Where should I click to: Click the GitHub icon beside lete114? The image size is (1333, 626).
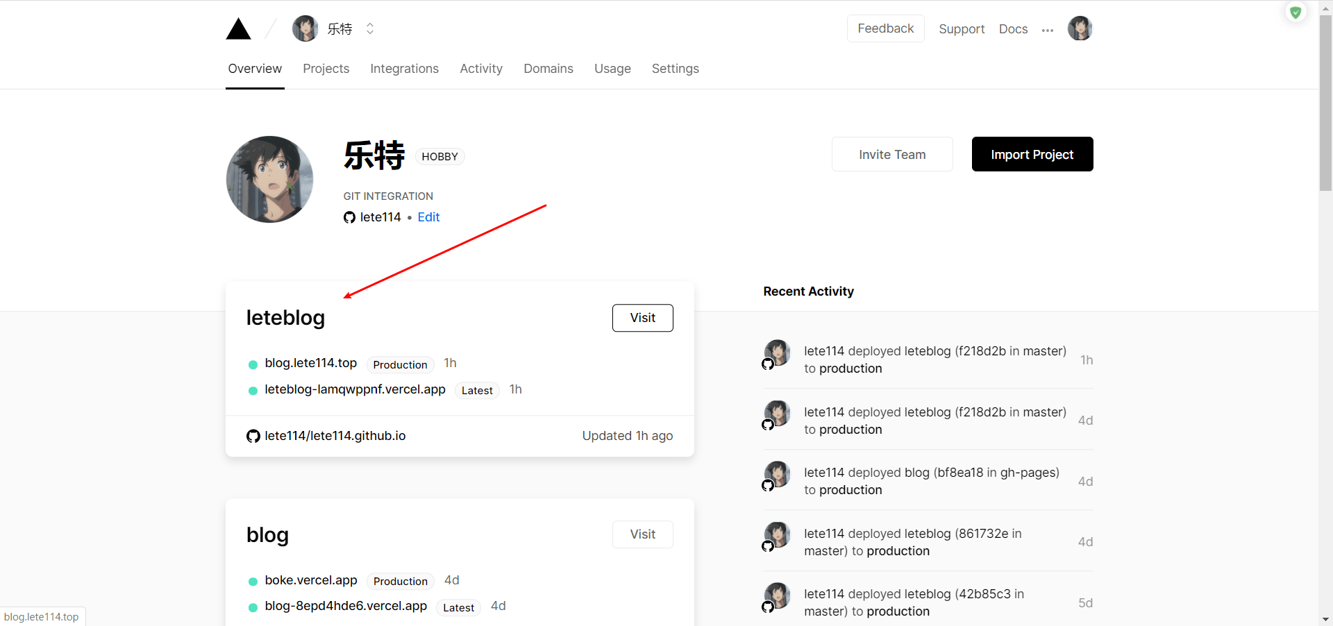[x=349, y=217]
